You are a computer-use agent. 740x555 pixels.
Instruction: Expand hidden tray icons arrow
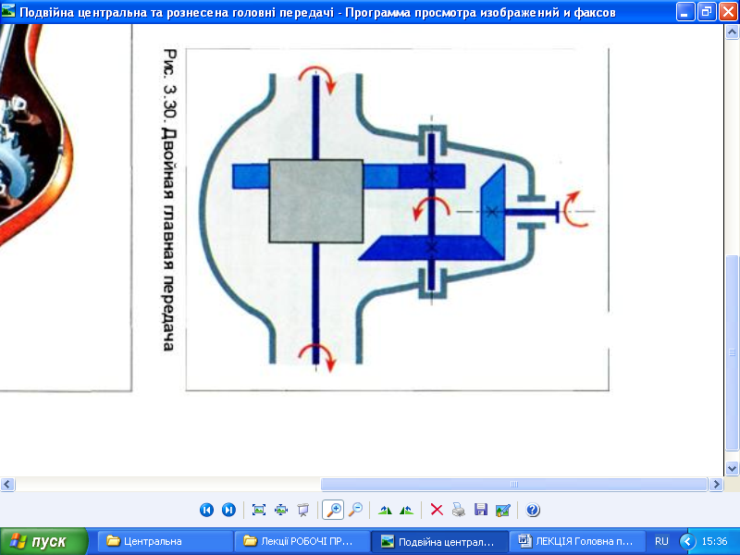click(687, 541)
